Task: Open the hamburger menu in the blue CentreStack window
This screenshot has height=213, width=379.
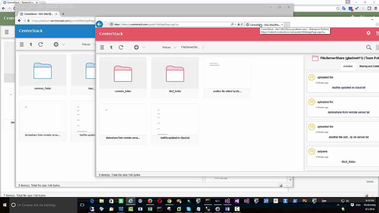Action: click(22, 44)
